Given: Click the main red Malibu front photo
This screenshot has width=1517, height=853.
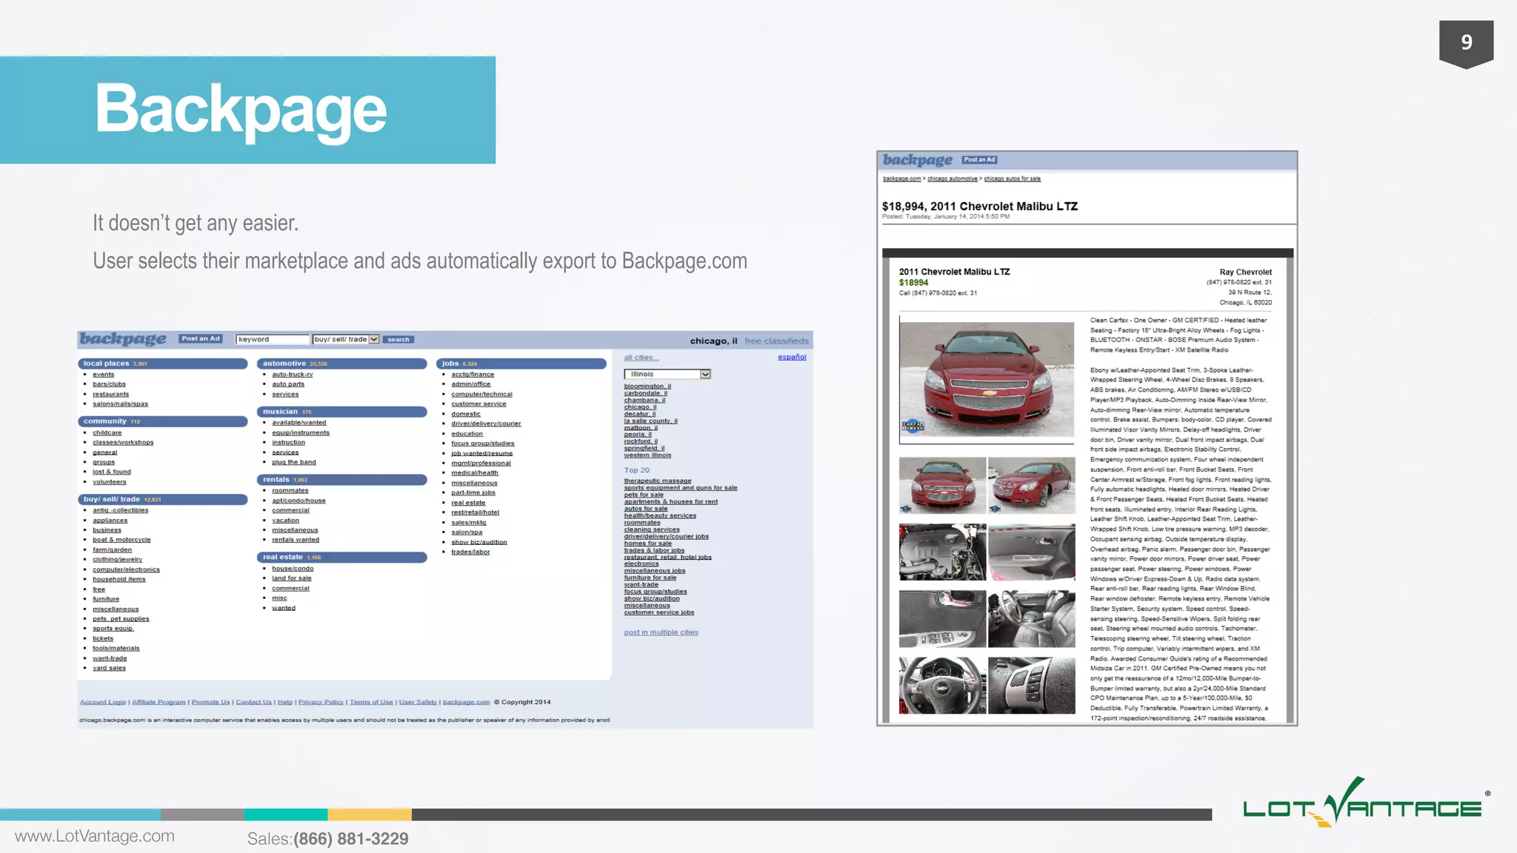Looking at the screenshot, I should click(x=987, y=380).
